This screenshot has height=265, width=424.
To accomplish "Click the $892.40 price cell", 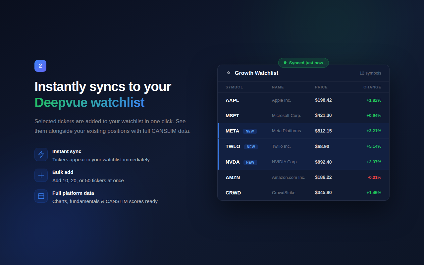I will pos(323,162).
